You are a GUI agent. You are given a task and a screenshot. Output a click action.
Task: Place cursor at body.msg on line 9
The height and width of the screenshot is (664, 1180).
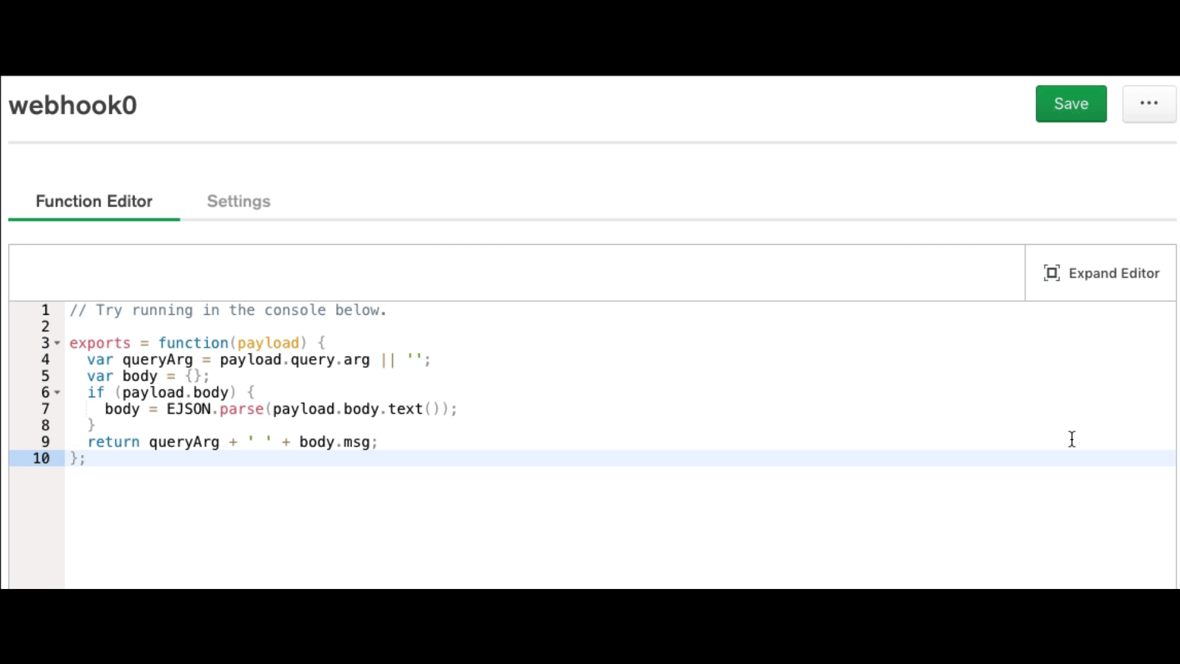coord(334,442)
